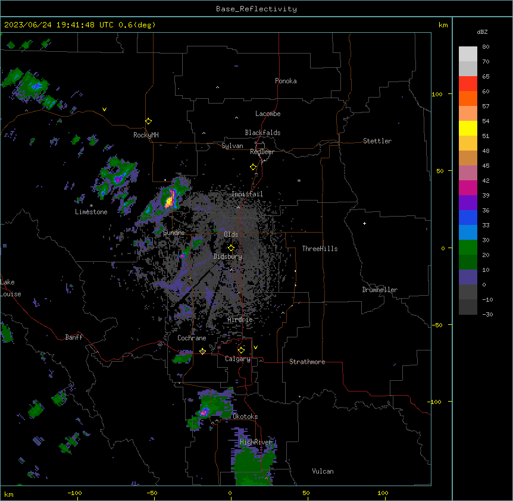Click the 80 dBZ white legend swatch
This screenshot has width=513, height=501.
(468, 54)
